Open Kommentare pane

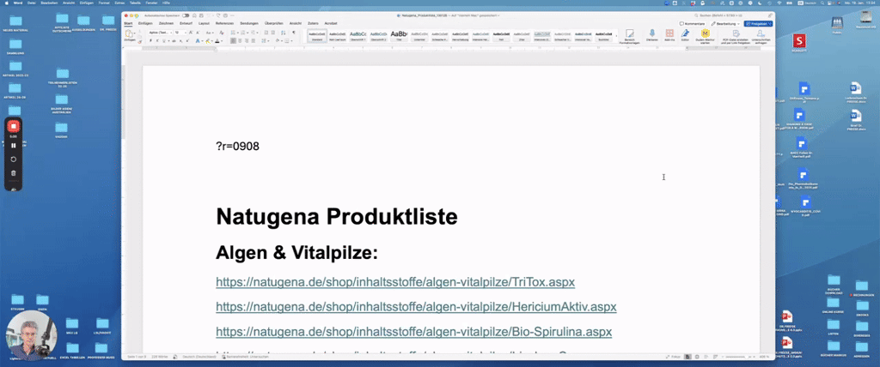(x=692, y=23)
